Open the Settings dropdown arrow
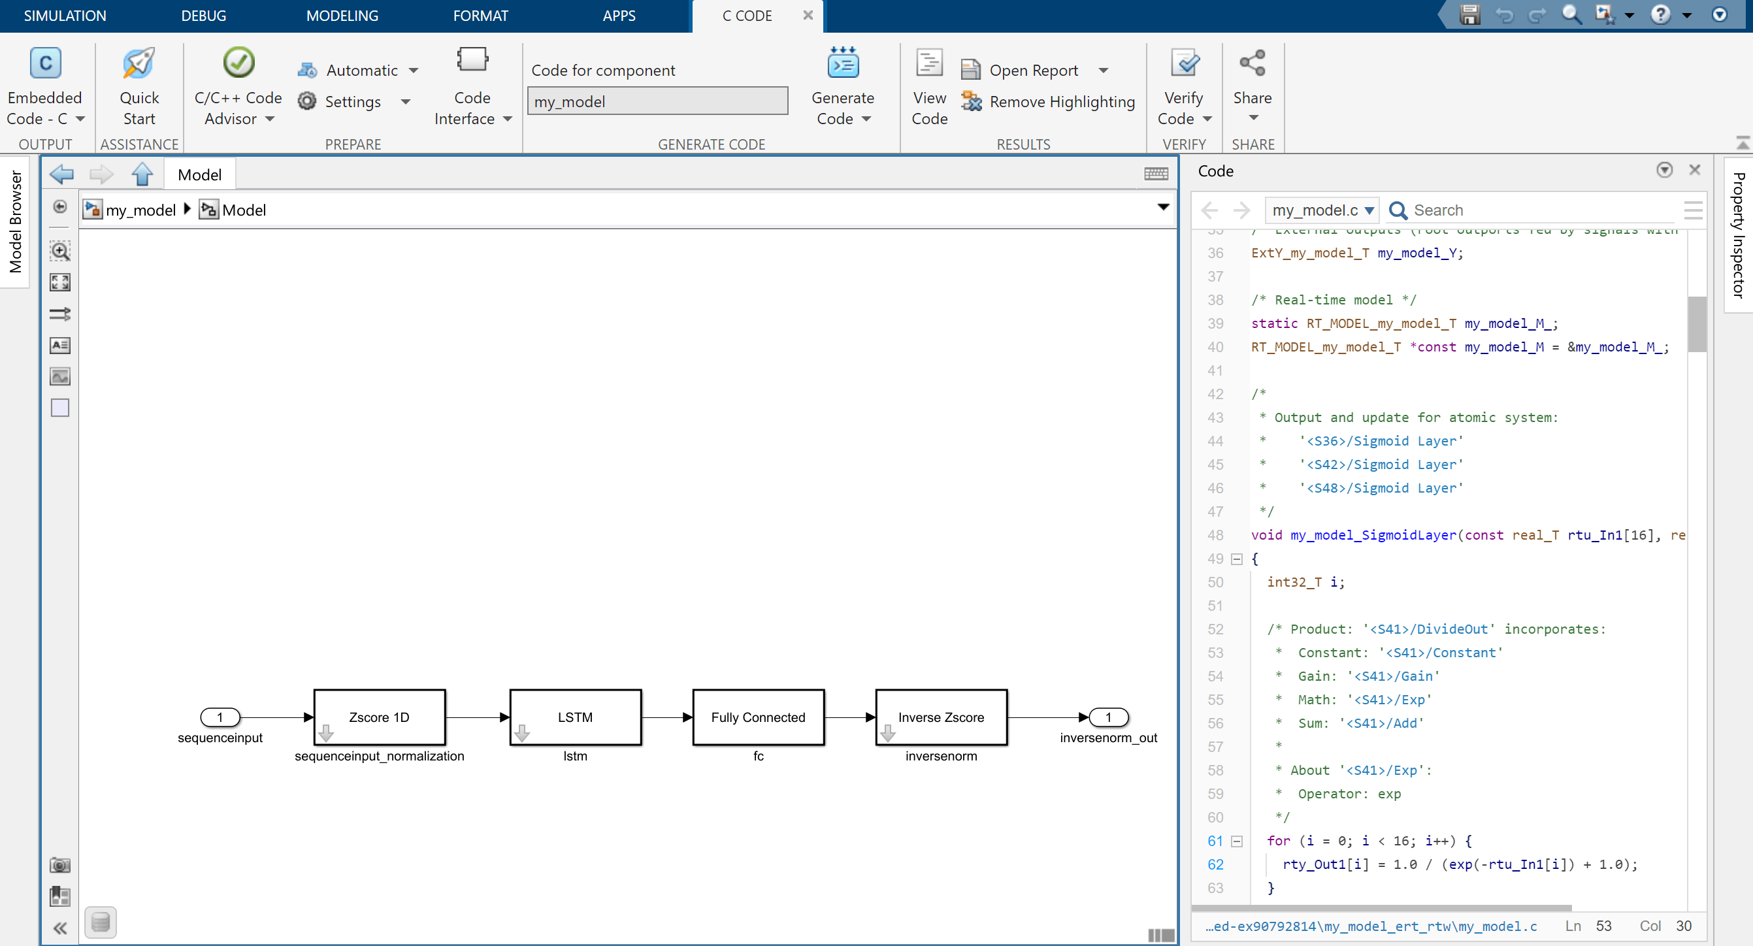The image size is (1753, 946). (x=406, y=102)
